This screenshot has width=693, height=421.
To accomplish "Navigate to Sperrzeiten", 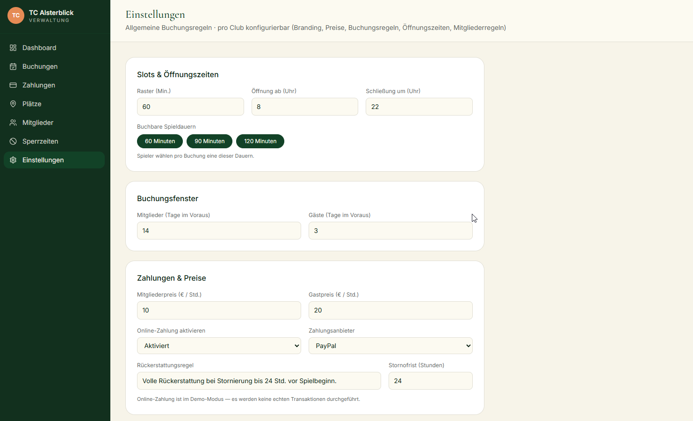I will point(54,141).
